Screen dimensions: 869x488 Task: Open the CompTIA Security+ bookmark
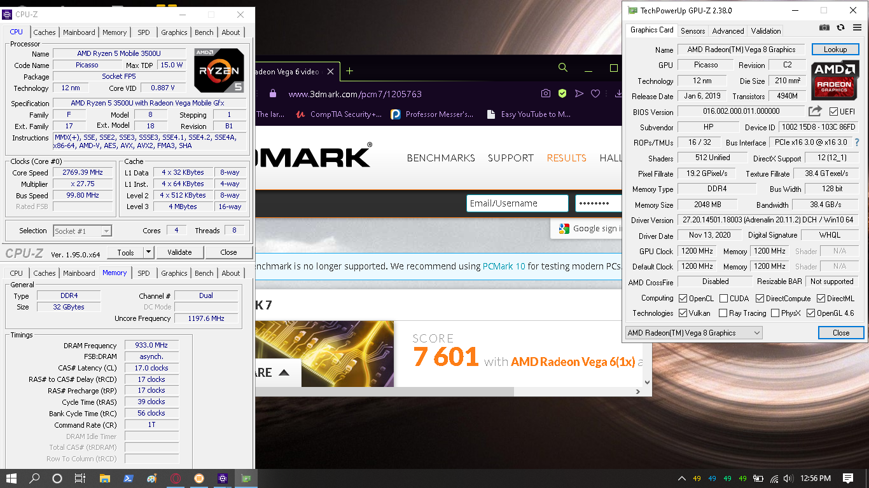pyautogui.click(x=340, y=114)
